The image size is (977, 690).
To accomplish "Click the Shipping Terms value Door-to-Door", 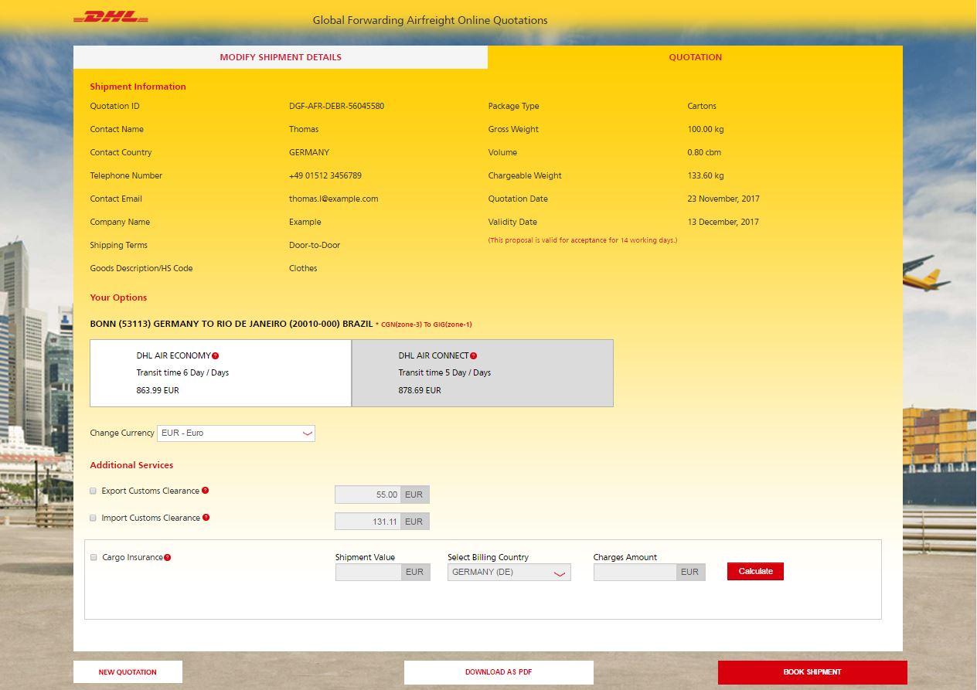I will 315,246.
